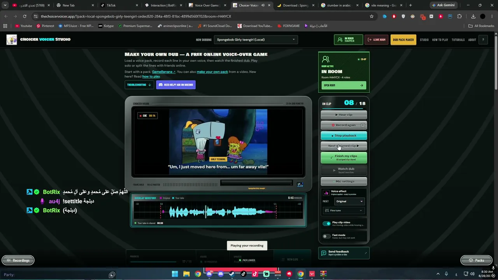Follow the how to play link
The image size is (498, 280).
pos(151,77)
